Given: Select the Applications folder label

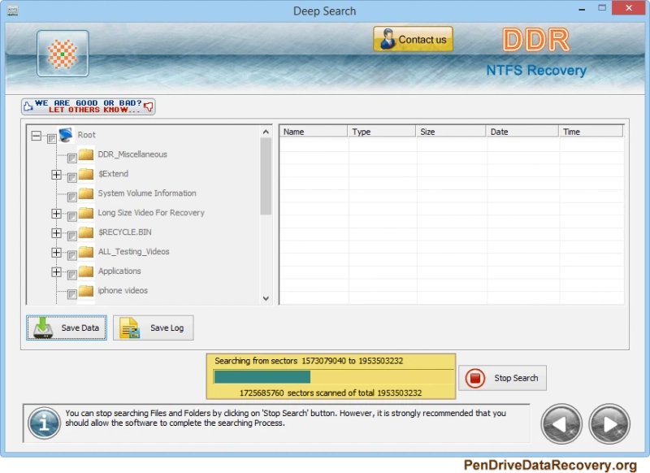Looking at the screenshot, I should coord(119,271).
